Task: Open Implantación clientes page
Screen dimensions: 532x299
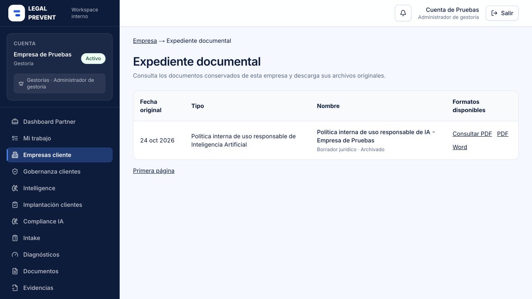Action: click(x=60, y=205)
